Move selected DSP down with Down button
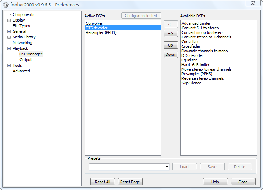 pyautogui.click(x=171, y=54)
